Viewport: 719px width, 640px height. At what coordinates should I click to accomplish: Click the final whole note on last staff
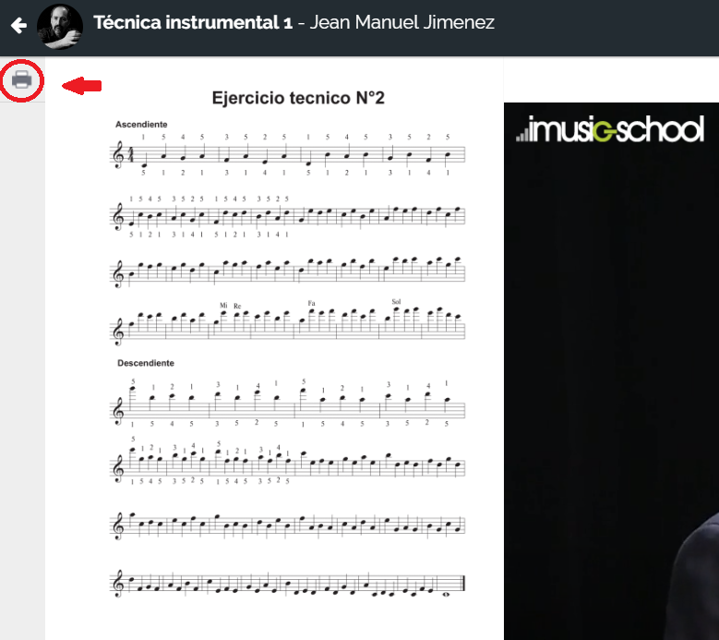pyautogui.click(x=446, y=594)
